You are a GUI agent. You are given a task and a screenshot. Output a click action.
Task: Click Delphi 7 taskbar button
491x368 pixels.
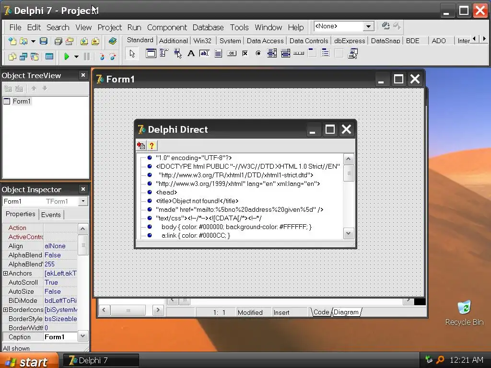coord(101,360)
